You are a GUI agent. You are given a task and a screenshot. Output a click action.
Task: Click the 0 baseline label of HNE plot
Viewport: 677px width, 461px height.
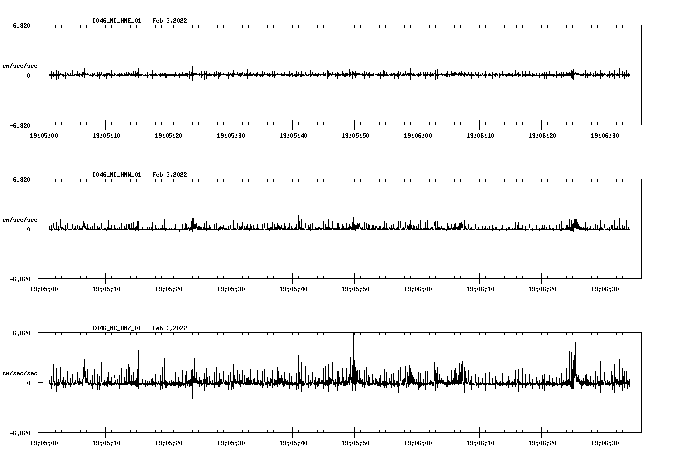pyautogui.click(x=29, y=75)
